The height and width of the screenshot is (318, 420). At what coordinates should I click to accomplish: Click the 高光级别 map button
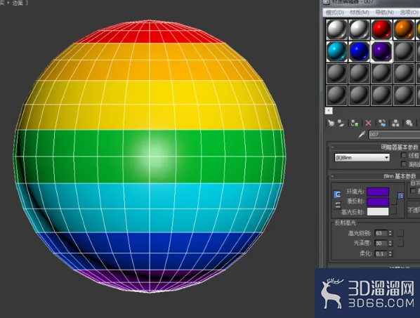400,233
